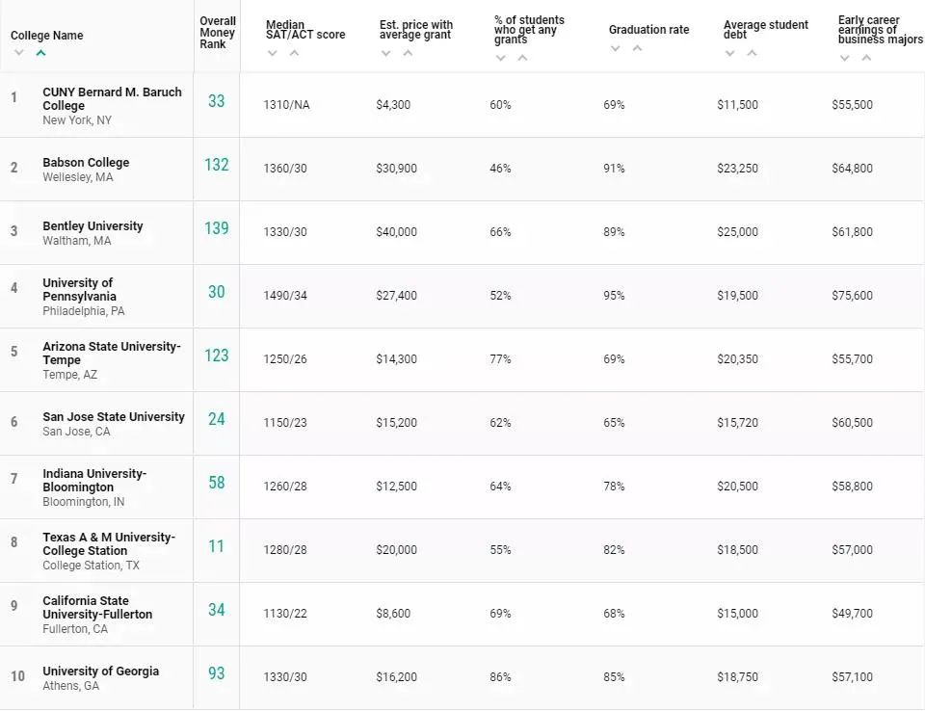Open the Babson College link

tap(86, 163)
